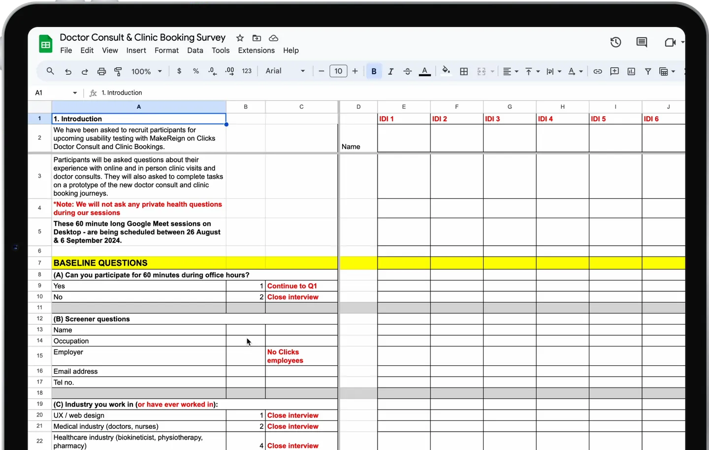Star the Doctor Consult survey document
Viewport: 709px width, 450px height.
coord(240,38)
